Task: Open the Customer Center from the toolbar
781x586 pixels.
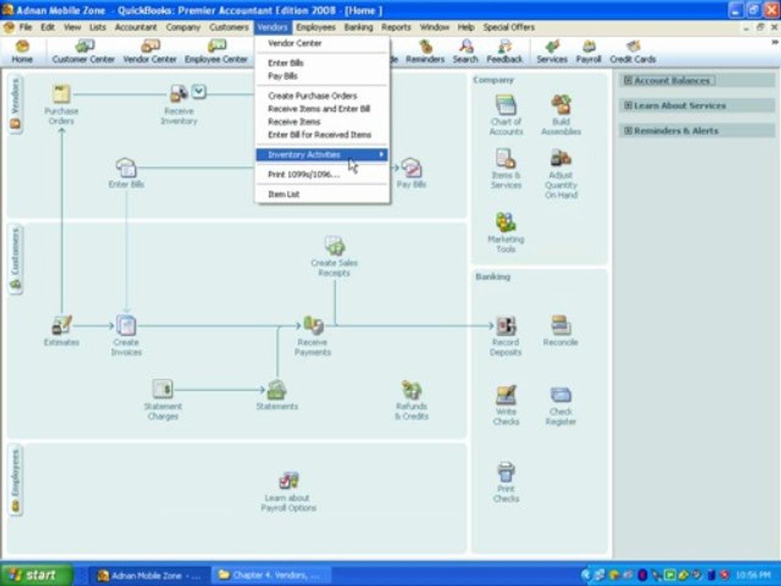Action: pyautogui.click(x=83, y=52)
